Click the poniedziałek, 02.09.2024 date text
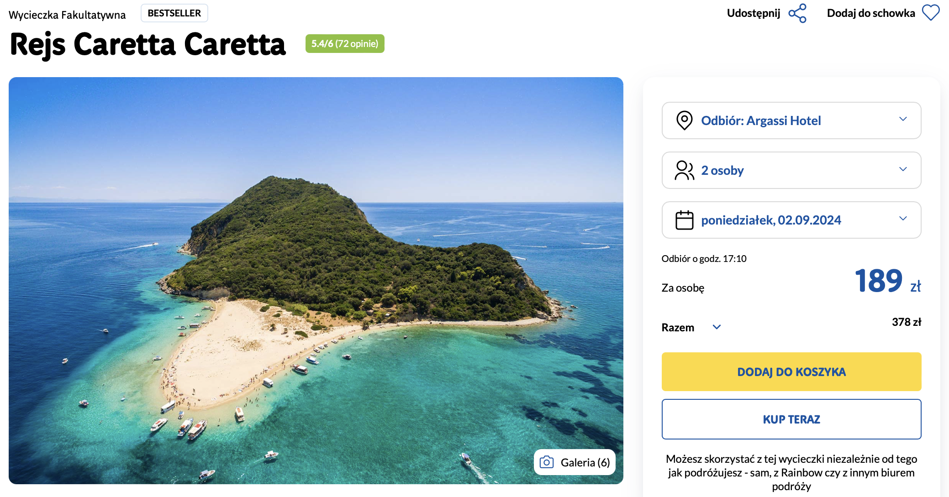Image resolution: width=949 pixels, height=497 pixels. 771,220
